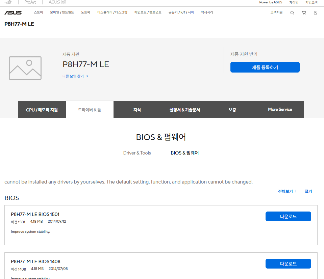This screenshot has height=279, width=324.
Task: Open the 디스플레이 / 데스크탑 menu
Action: [112, 12]
